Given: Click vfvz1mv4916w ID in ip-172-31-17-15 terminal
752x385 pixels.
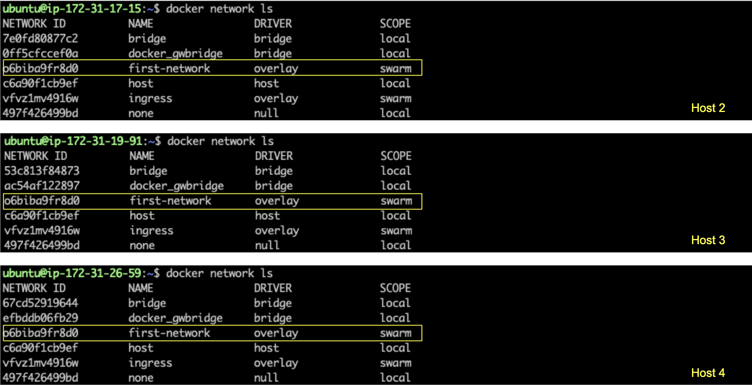Looking at the screenshot, I should coord(40,99).
